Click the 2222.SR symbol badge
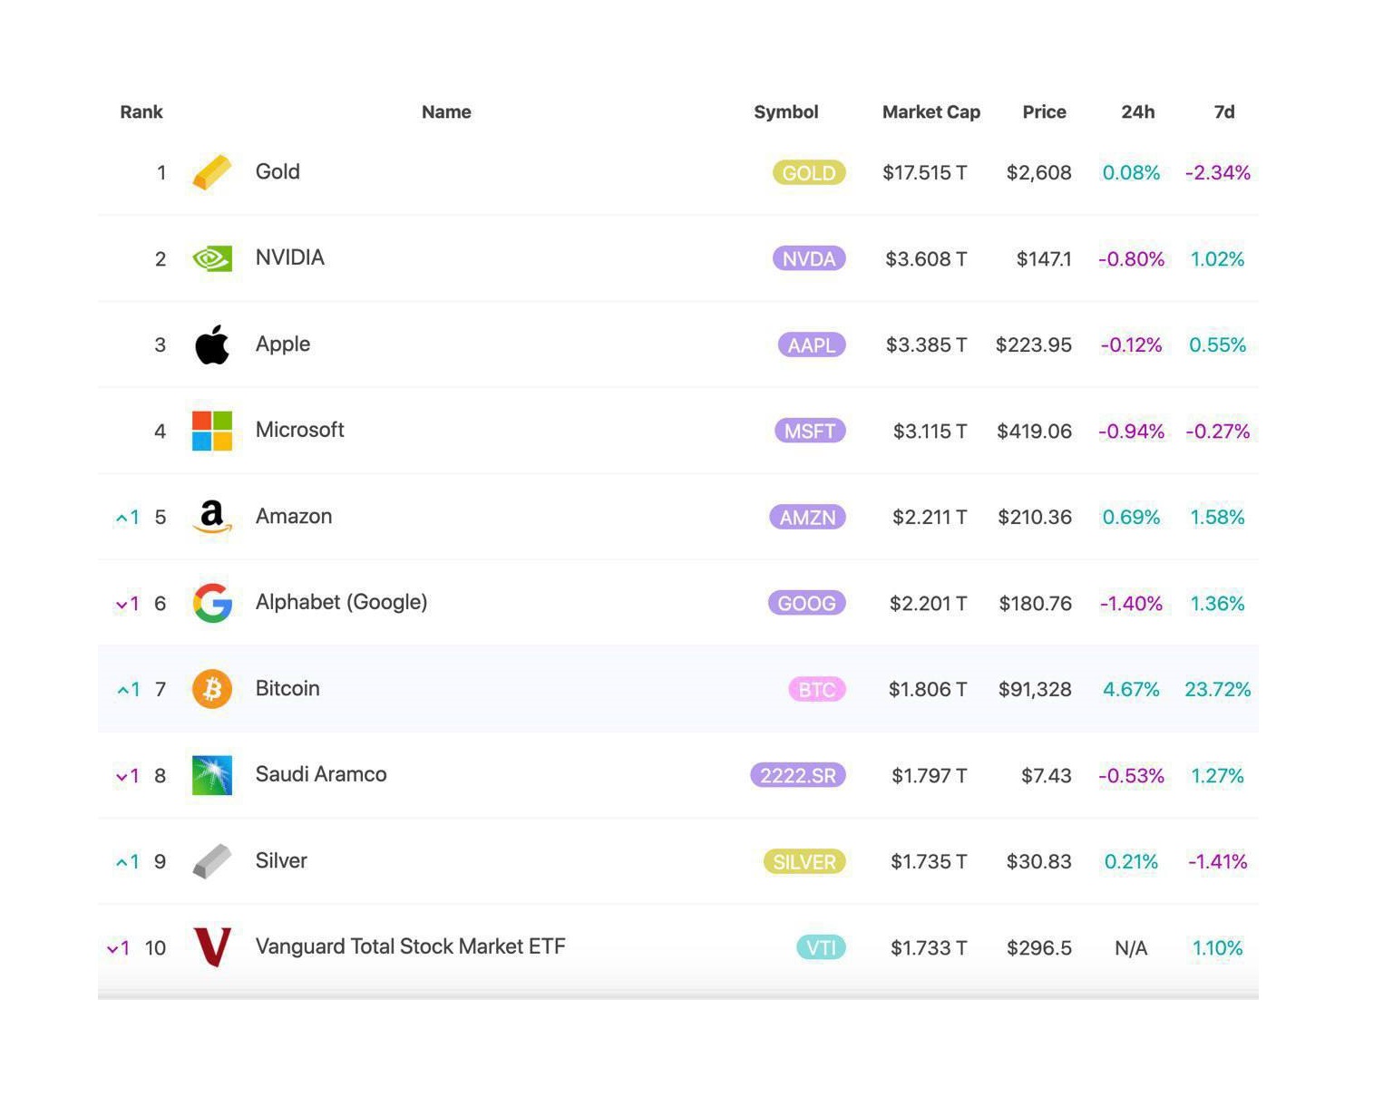 798,776
